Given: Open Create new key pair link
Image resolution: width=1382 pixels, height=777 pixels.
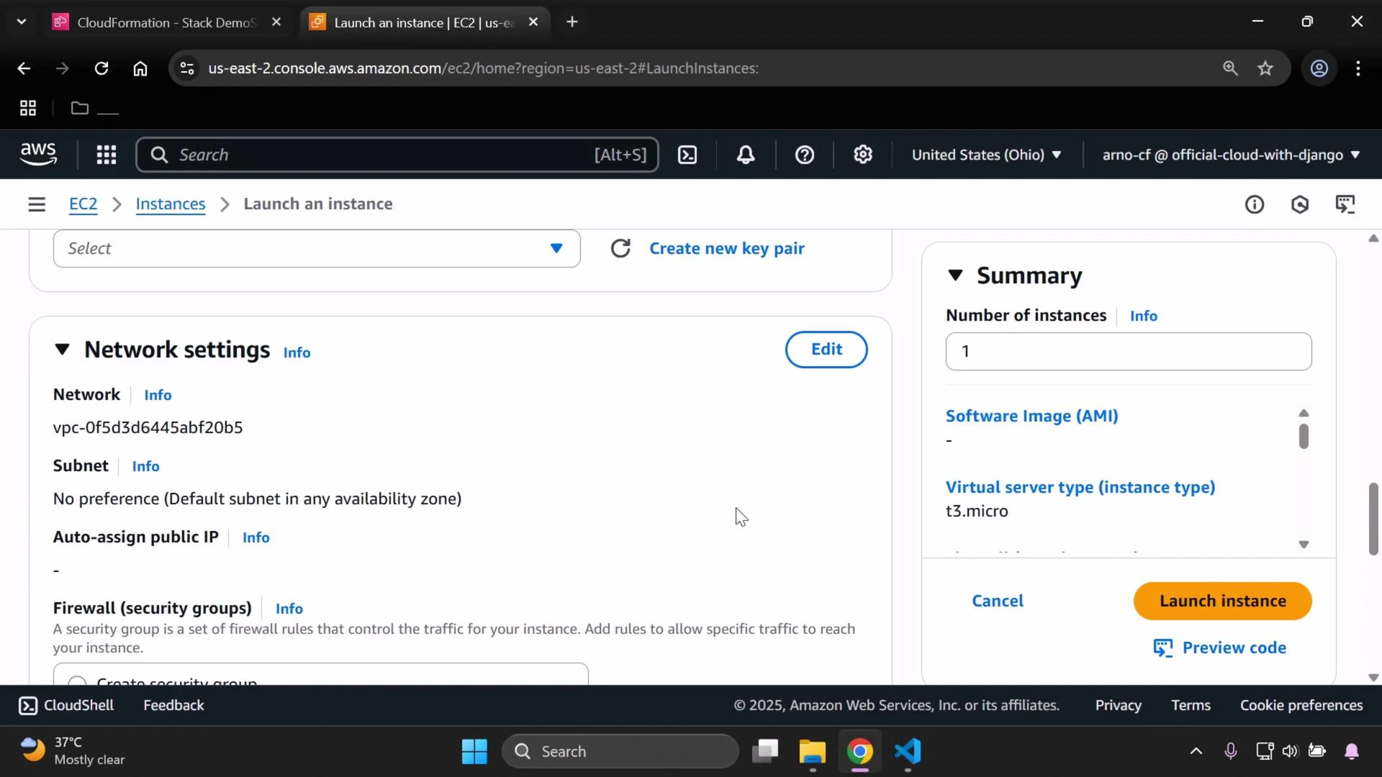Looking at the screenshot, I should click(x=727, y=247).
